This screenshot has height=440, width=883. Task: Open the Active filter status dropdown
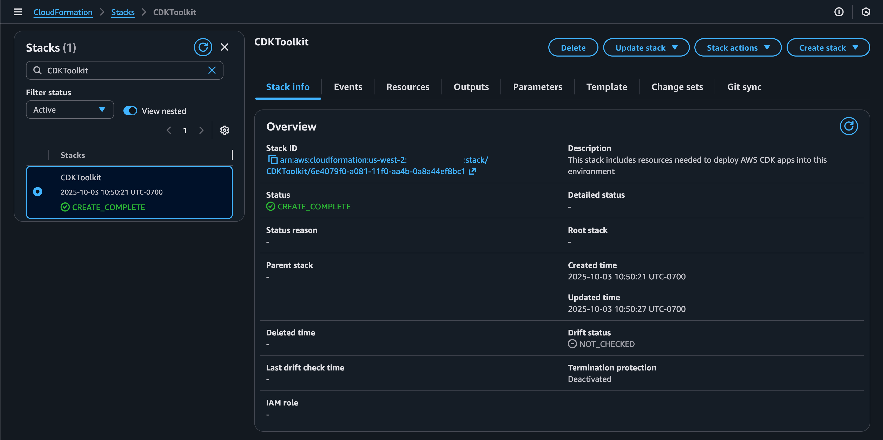70,109
